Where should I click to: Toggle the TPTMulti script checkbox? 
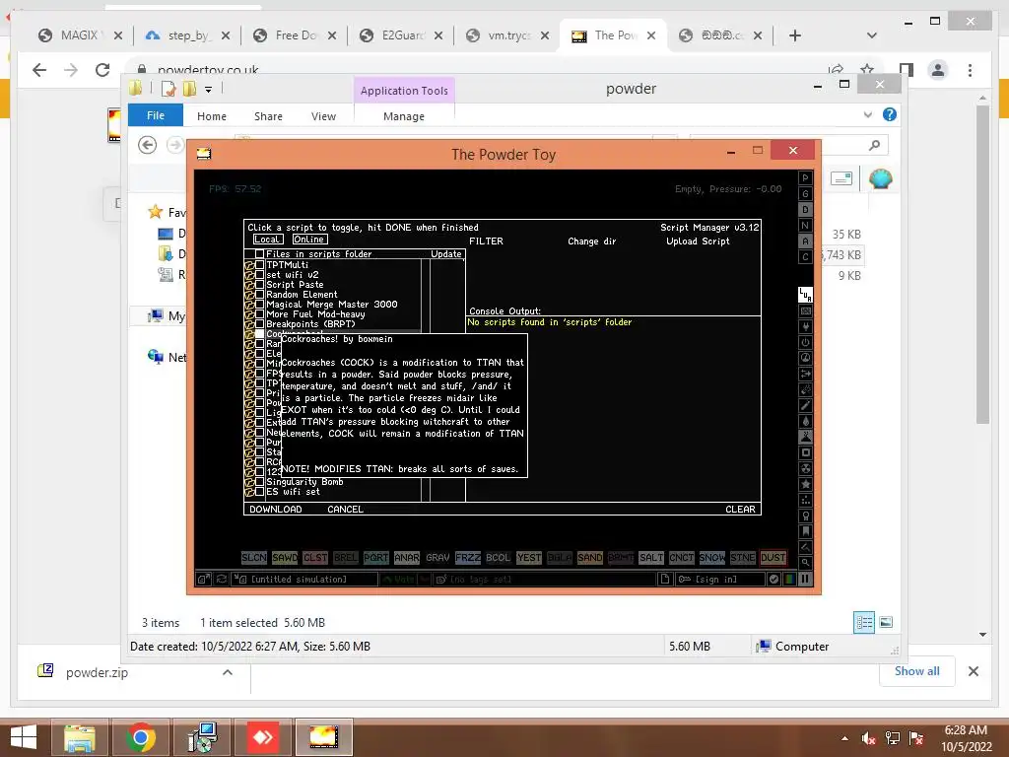click(x=259, y=264)
